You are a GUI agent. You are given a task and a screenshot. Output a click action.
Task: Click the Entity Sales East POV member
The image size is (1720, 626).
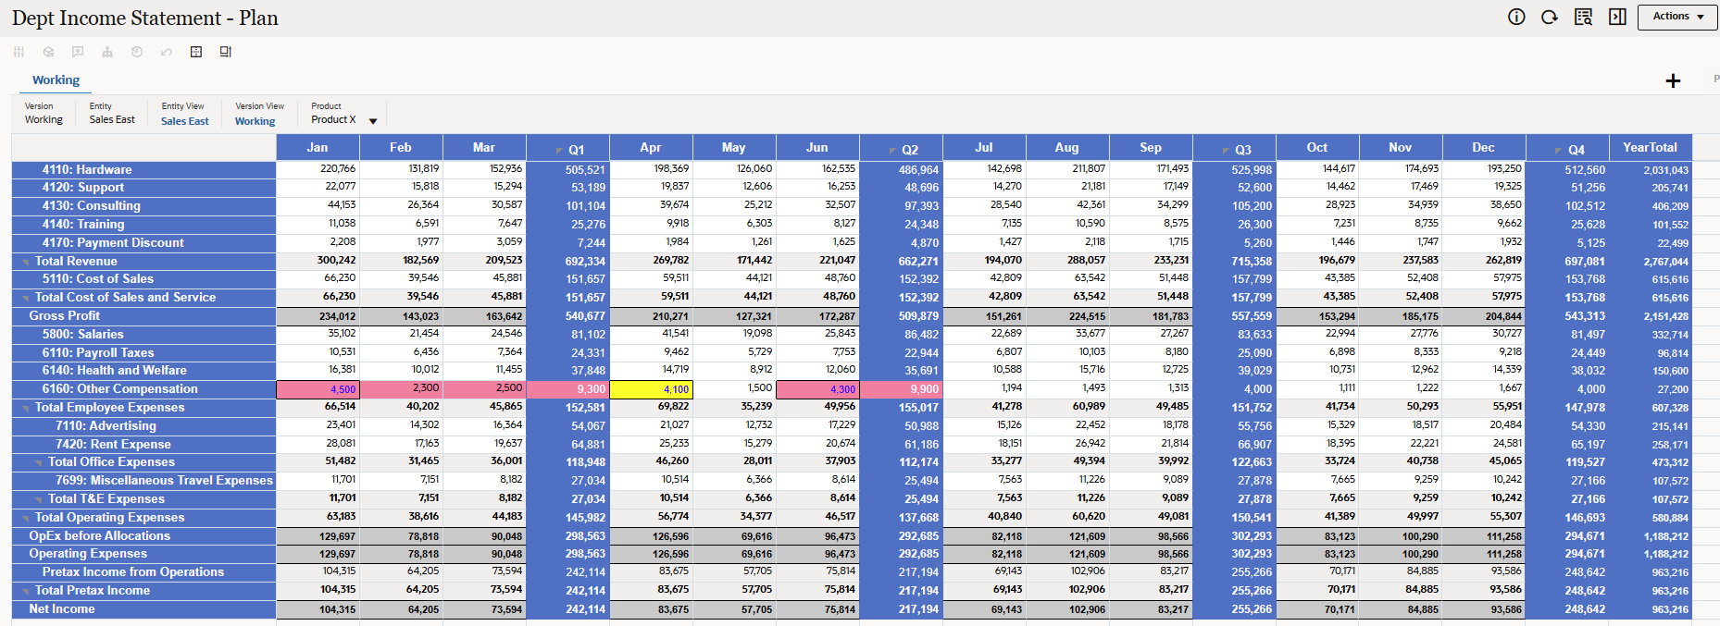(x=112, y=119)
